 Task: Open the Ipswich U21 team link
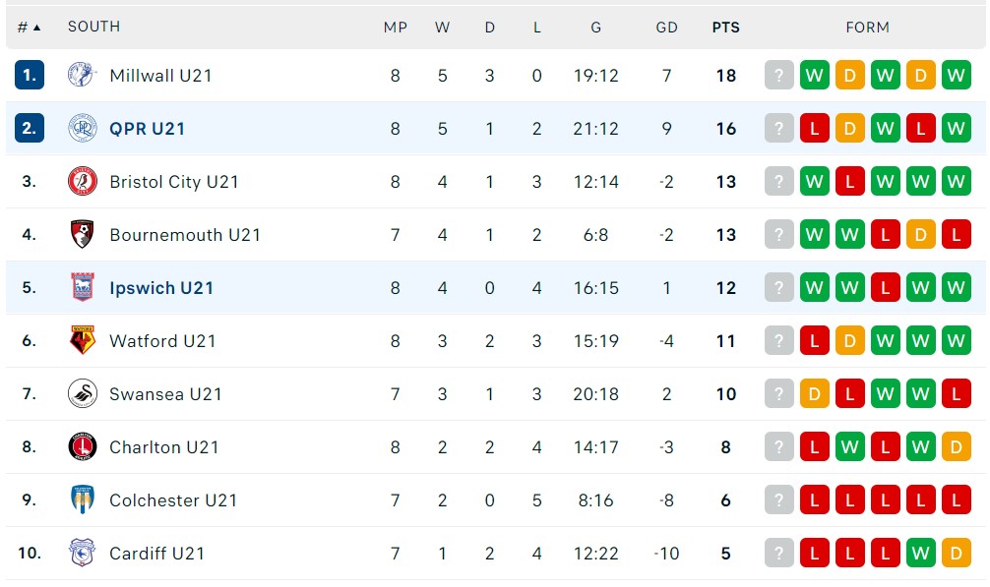[x=161, y=288]
